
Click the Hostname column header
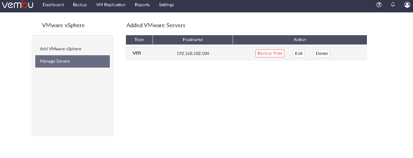[x=193, y=40]
